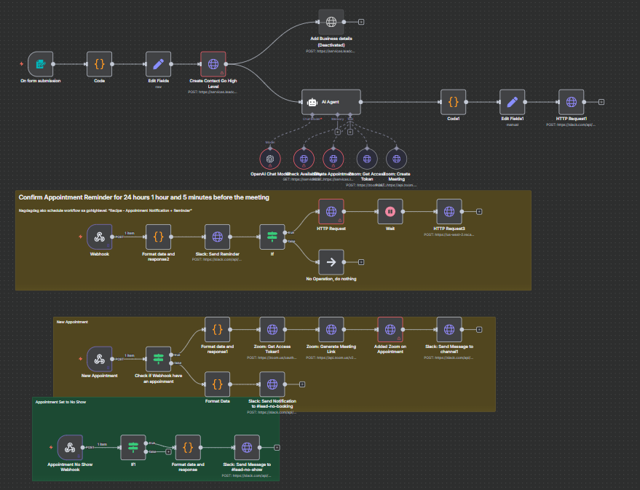This screenshot has width=640, height=490.
Task: Select the No Operation, do nothing node
Action: point(331,261)
